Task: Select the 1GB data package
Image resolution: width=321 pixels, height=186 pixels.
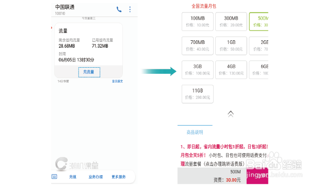Action: (231, 45)
